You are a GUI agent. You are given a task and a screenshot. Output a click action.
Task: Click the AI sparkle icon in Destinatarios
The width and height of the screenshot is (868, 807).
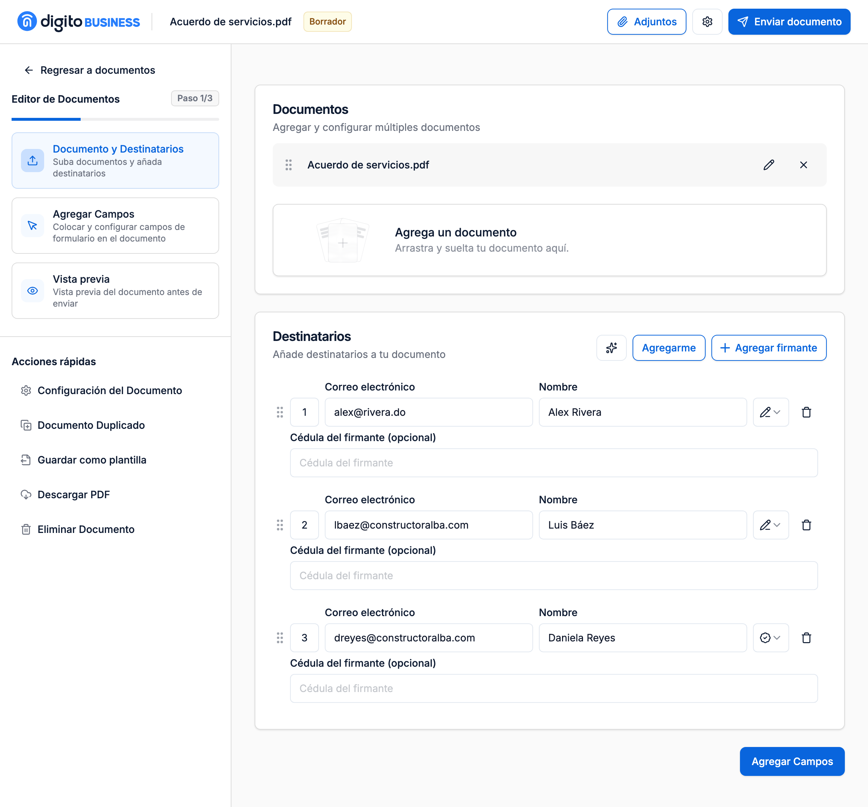pyautogui.click(x=611, y=348)
